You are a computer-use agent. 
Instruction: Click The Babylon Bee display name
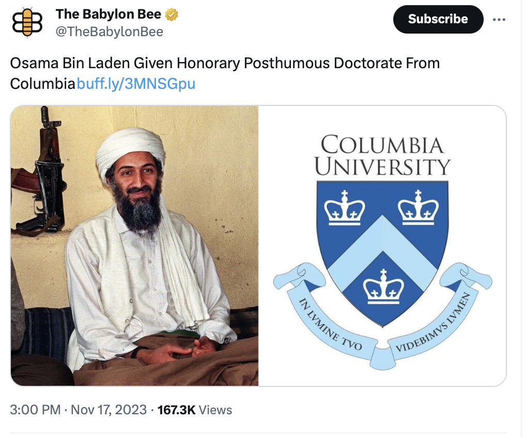pyautogui.click(x=109, y=14)
